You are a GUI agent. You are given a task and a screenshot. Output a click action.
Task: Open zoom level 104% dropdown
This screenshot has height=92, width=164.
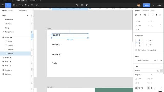pyautogui.click(x=160, y=5)
